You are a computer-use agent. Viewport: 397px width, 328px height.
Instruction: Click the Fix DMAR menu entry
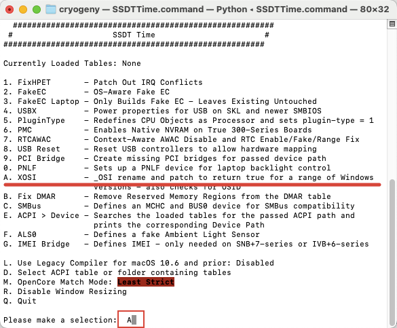click(167, 196)
